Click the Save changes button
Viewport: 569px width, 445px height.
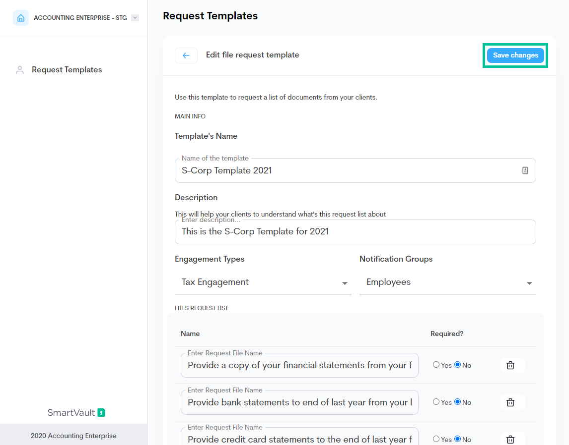(515, 56)
